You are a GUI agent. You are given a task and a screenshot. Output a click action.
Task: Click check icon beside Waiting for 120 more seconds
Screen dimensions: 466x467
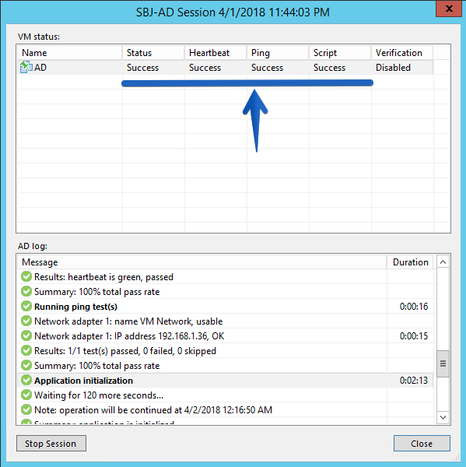coord(26,395)
